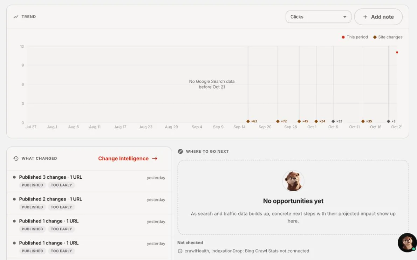Click the Jul 27 axis label
Viewport: 417px width, 260px height.
click(x=31, y=127)
